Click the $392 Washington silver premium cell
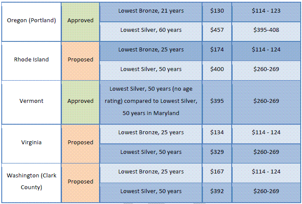The image size is (302, 204). pos(217,193)
